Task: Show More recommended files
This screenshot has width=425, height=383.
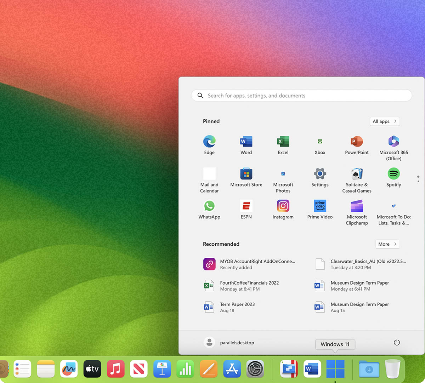Action: tap(387, 244)
